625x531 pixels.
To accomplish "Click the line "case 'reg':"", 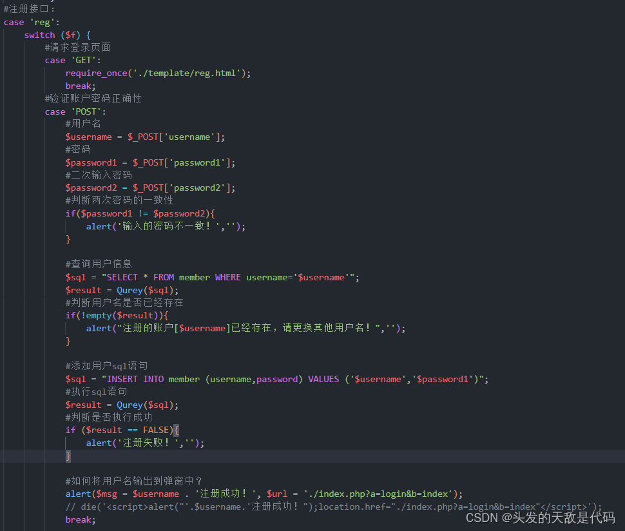I will 32,23.
